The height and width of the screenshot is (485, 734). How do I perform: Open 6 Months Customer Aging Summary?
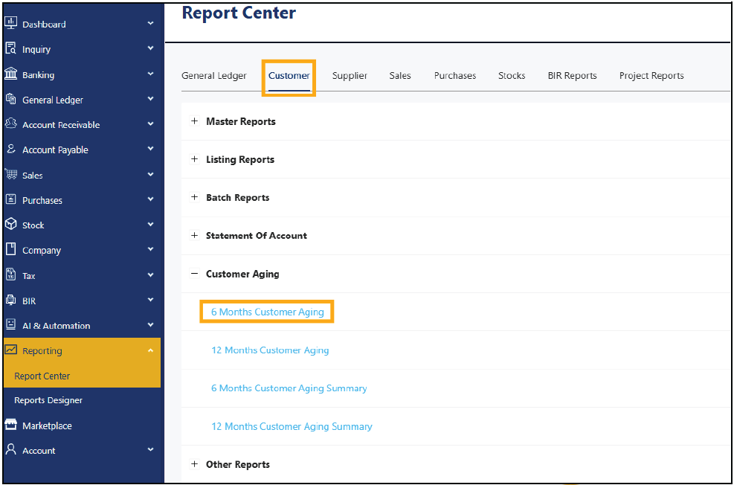coord(289,388)
